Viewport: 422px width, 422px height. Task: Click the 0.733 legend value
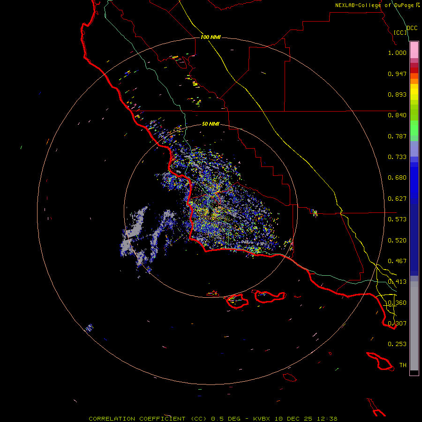tap(397, 157)
